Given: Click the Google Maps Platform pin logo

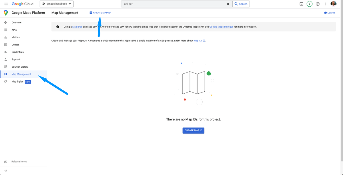Looking at the screenshot, I should (x=6, y=13).
